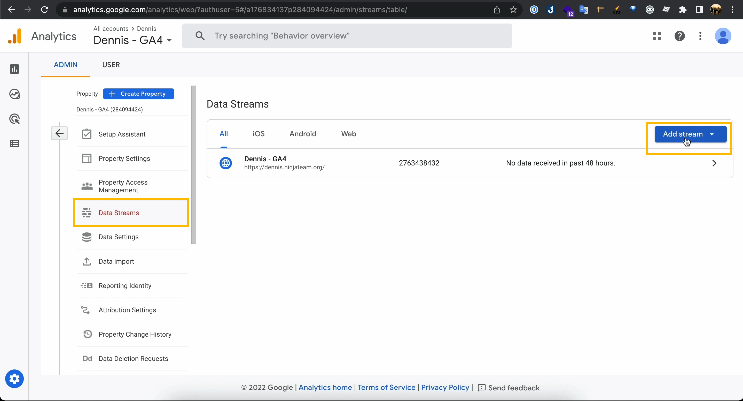Open Attribution Settings menu item
Image resolution: width=743 pixels, height=401 pixels.
pos(133,310)
